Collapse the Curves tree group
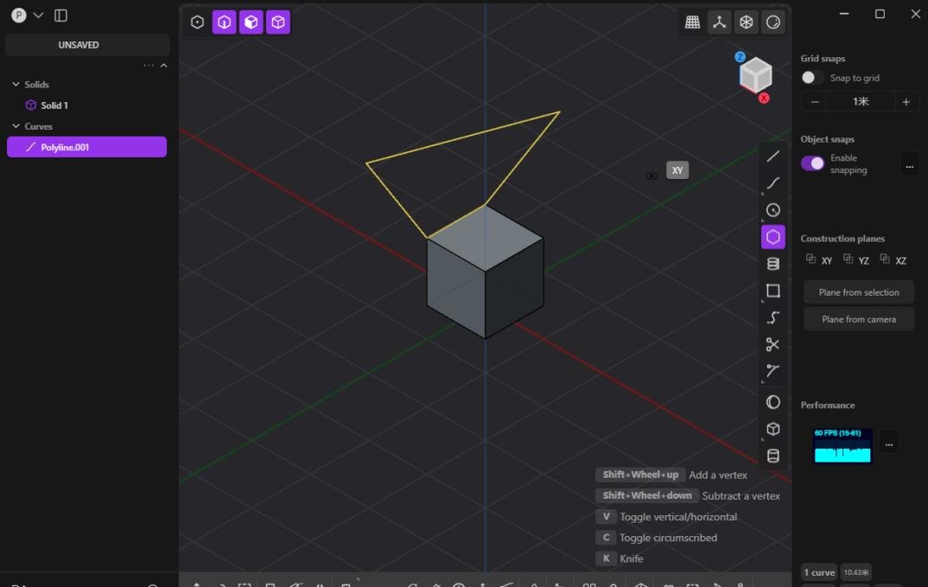 point(16,126)
